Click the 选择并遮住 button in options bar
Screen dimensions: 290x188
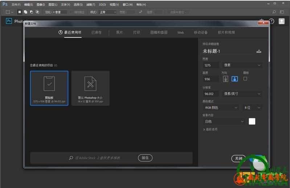click(x=178, y=12)
